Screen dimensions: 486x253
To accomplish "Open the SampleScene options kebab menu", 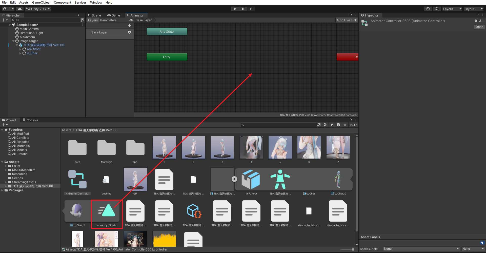I will pos(82,25).
